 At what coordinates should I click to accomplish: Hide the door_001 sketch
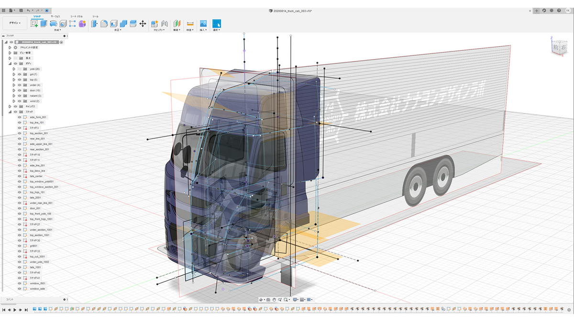coord(20,208)
